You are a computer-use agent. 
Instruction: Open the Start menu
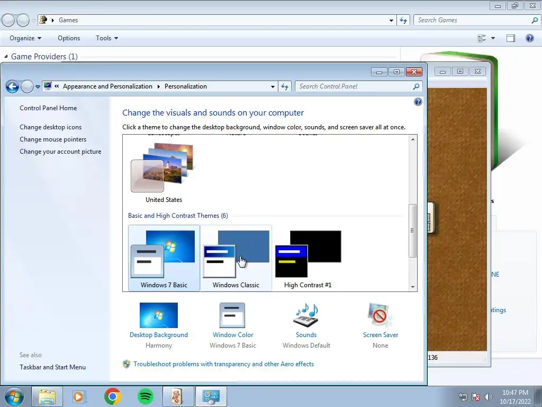click(x=14, y=396)
